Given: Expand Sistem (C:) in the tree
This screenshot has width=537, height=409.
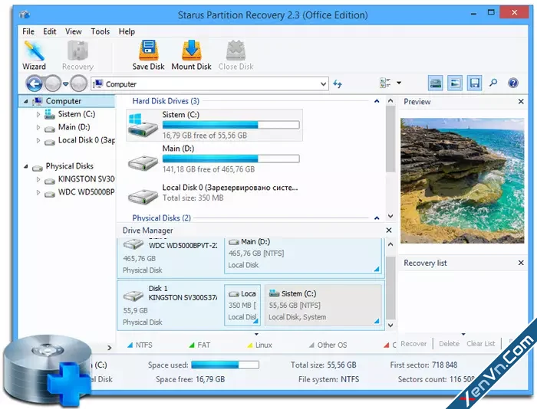Looking at the screenshot, I should click(x=38, y=114).
